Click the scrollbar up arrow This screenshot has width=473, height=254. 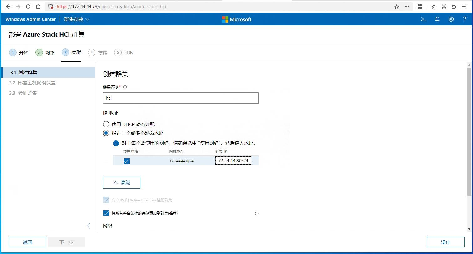(469, 65)
